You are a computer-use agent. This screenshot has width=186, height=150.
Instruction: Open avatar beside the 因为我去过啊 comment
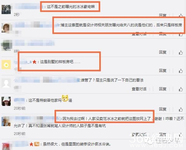[x=6, y=121]
